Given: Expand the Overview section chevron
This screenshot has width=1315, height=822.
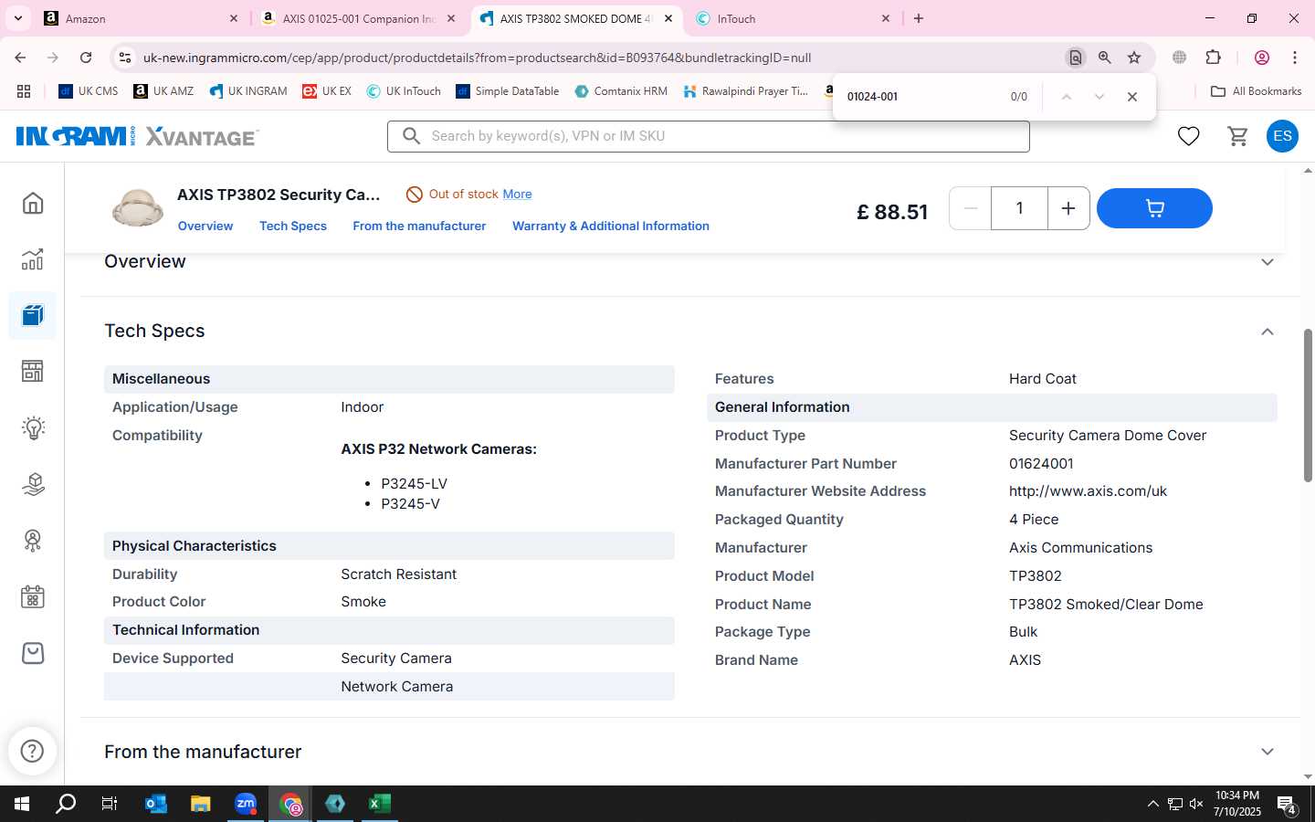Looking at the screenshot, I should pos(1267,262).
